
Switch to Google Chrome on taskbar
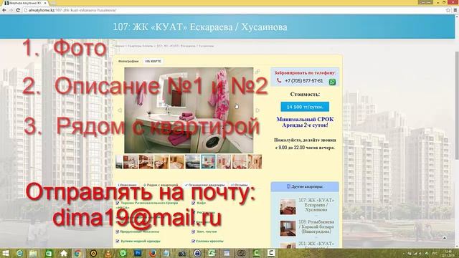[x=78, y=253]
